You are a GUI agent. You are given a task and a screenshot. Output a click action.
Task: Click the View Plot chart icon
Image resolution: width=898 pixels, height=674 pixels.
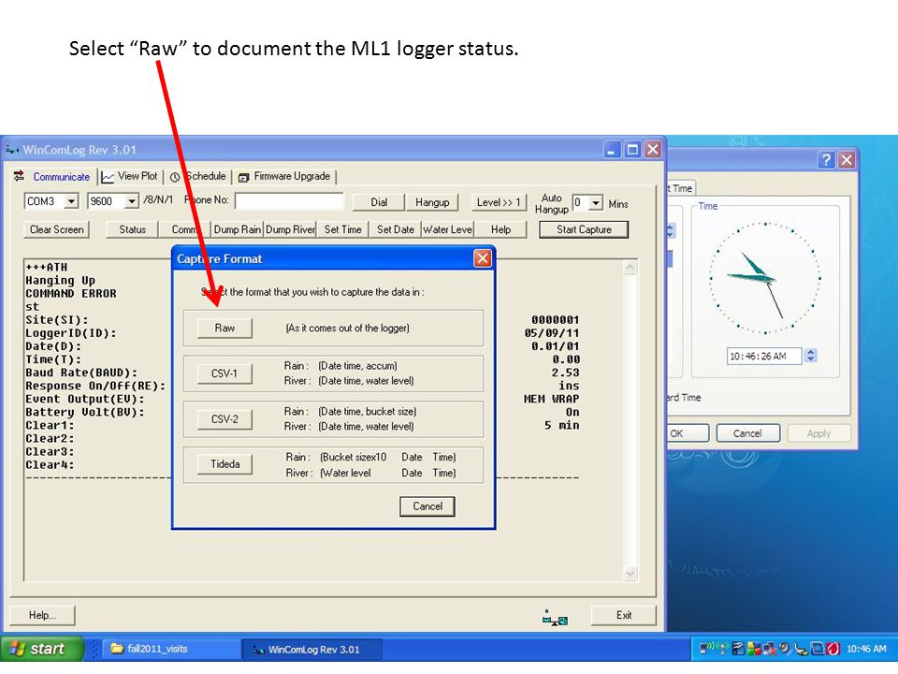click(x=107, y=177)
